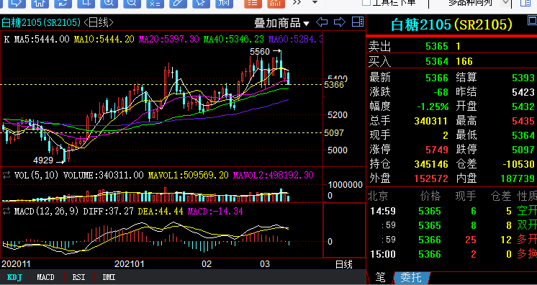
Task: Switch to the MACD indicator tab
Action: click(45, 277)
